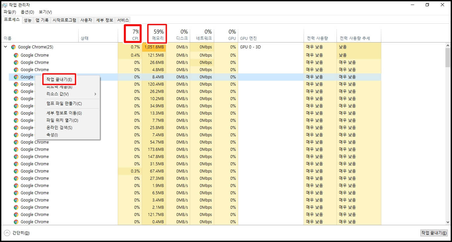Click the Task Manager title bar icon
This screenshot has height=242, width=452.
click(x=5, y=5)
